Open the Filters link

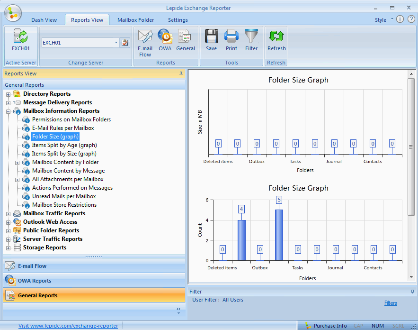(x=391, y=303)
